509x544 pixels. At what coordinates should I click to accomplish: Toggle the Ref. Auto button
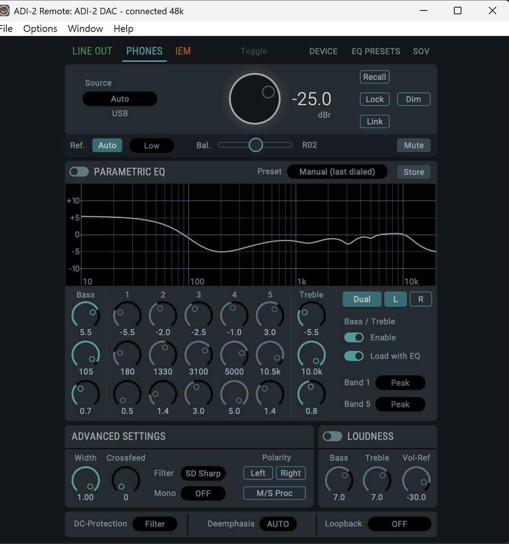click(x=107, y=145)
